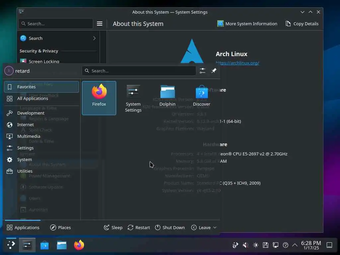Click the Arch Linux logo
This screenshot has width=340, height=255.
tap(192, 51)
